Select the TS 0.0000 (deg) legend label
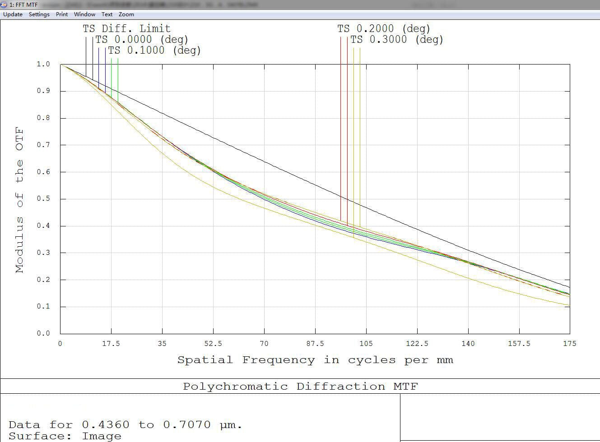Image resolution: width=600 pixels, height=442 pixels. pyautogui.click(x=141, y=40)
